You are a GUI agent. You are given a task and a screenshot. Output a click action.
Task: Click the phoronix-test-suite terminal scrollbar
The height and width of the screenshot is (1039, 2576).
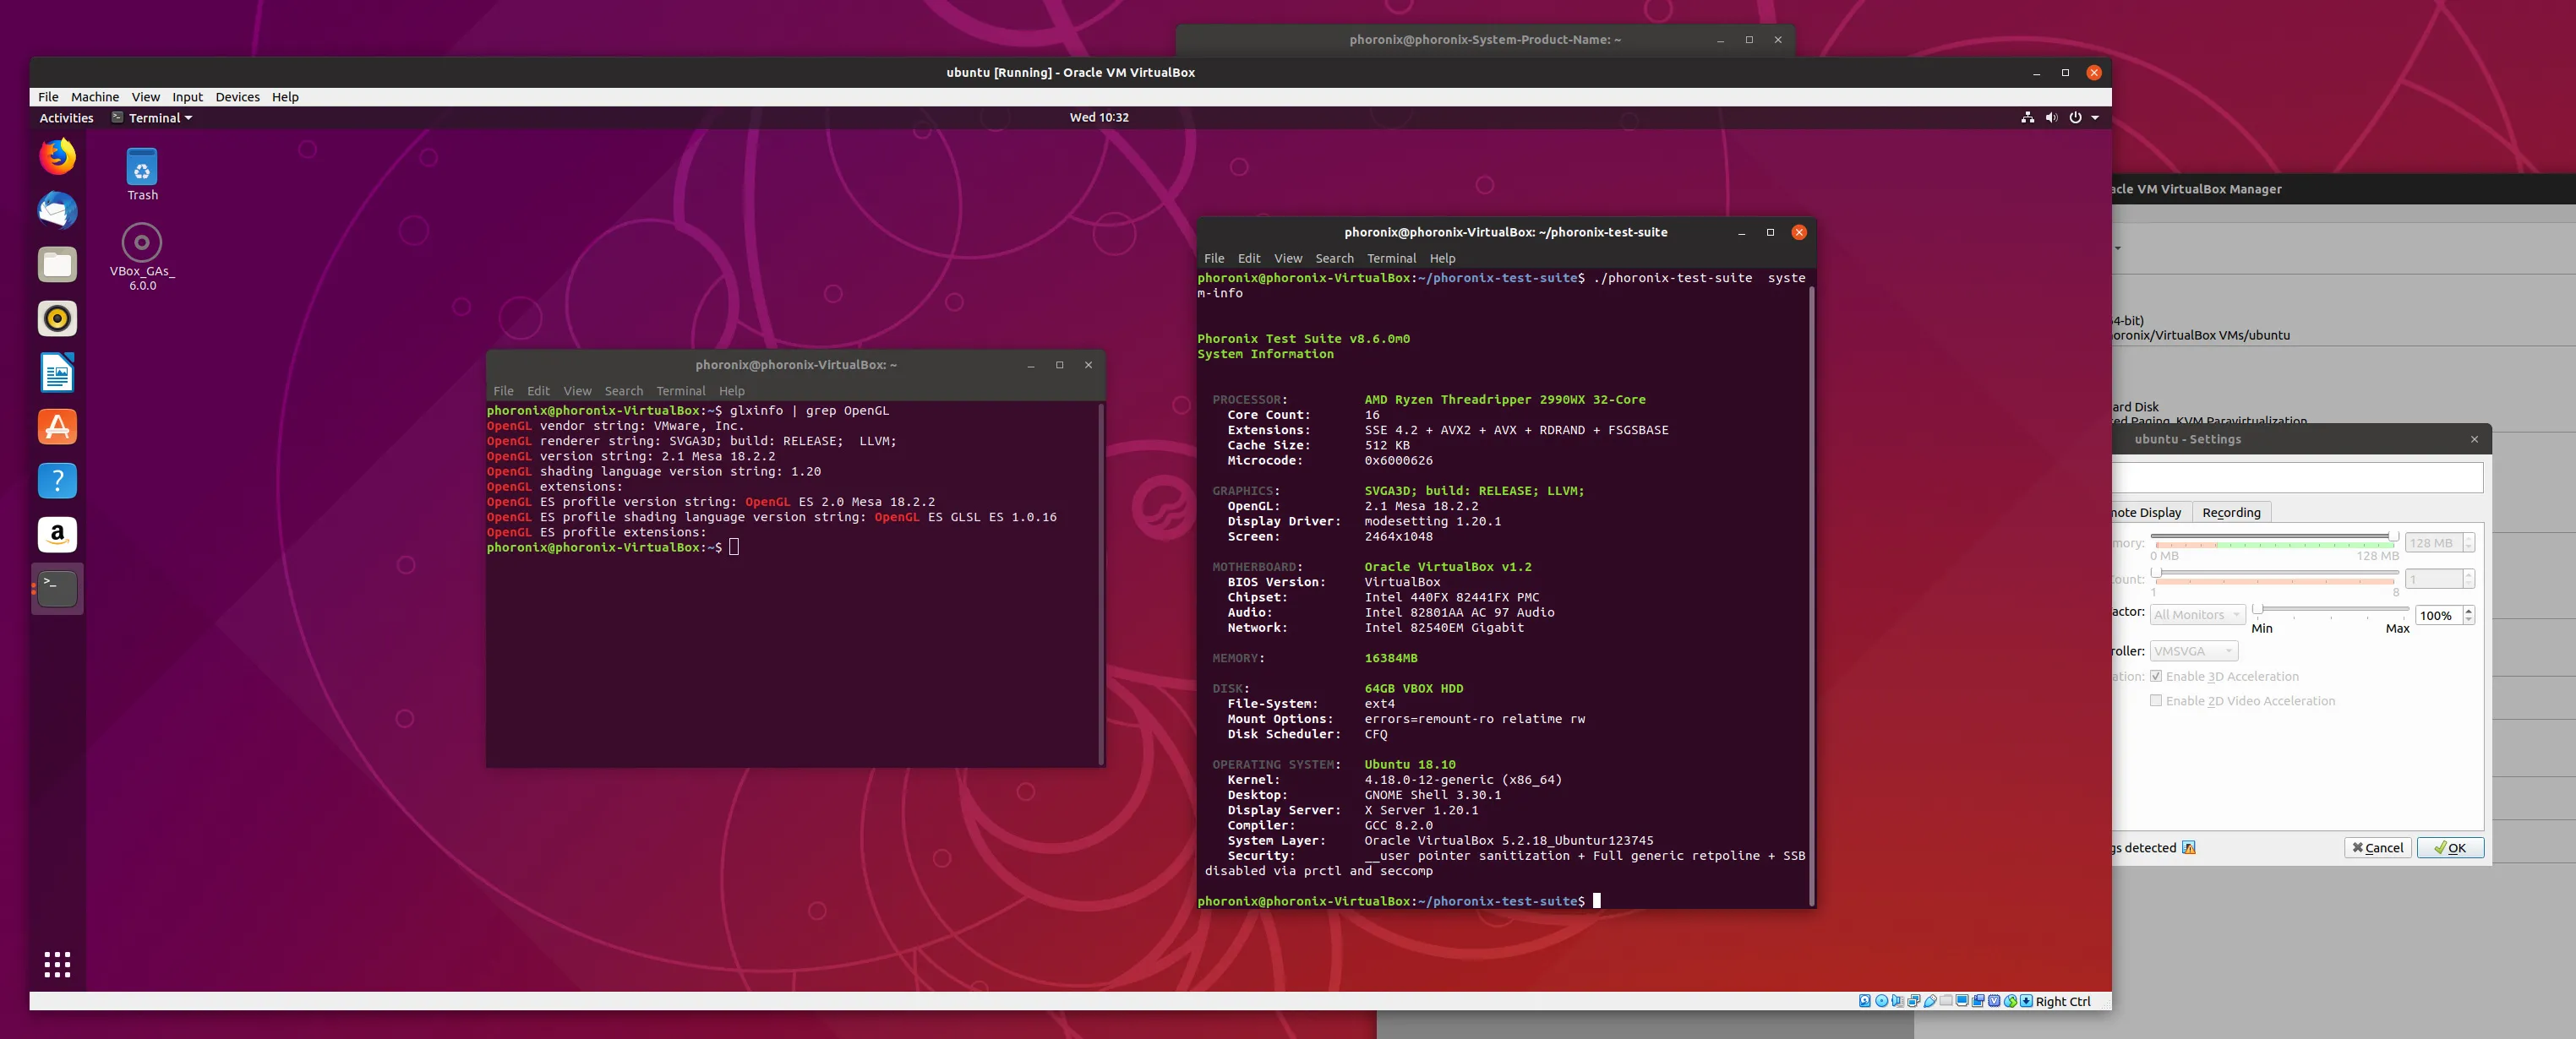pos(1810,595)
